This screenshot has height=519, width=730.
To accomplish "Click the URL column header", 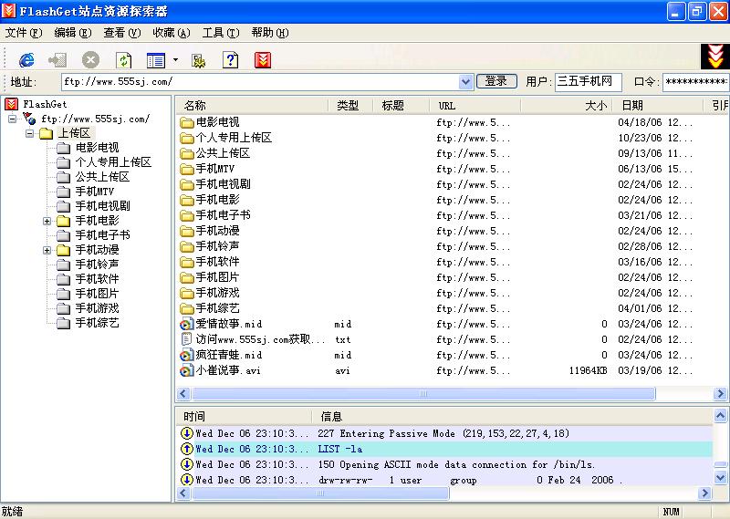I will click(x=474, y=106).
